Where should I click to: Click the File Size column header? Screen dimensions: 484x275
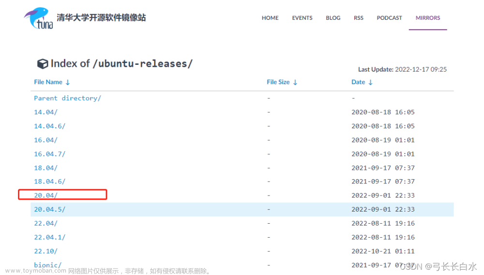[x=278, y=82]
